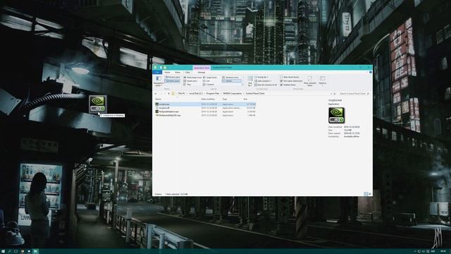Switch layout to Large icons
The image size is (451, 254).
click(210, 78)
